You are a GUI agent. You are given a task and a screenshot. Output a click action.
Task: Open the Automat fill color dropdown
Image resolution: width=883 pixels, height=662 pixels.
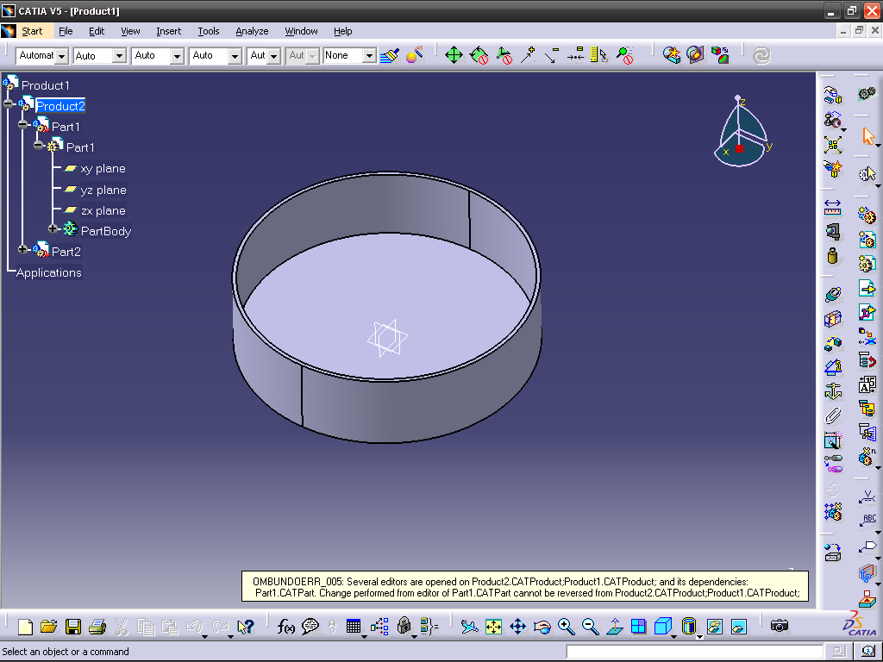pyautogui.click(x=62, y=56)
